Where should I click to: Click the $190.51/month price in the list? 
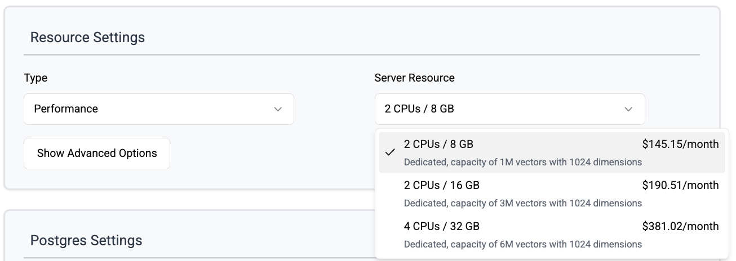tap(680, 185)
